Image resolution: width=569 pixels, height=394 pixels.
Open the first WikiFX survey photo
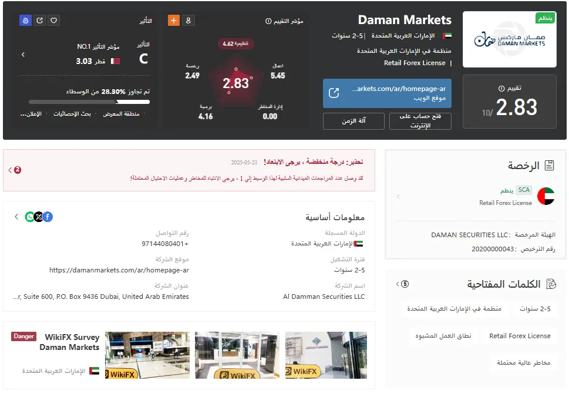click(147, 355)
